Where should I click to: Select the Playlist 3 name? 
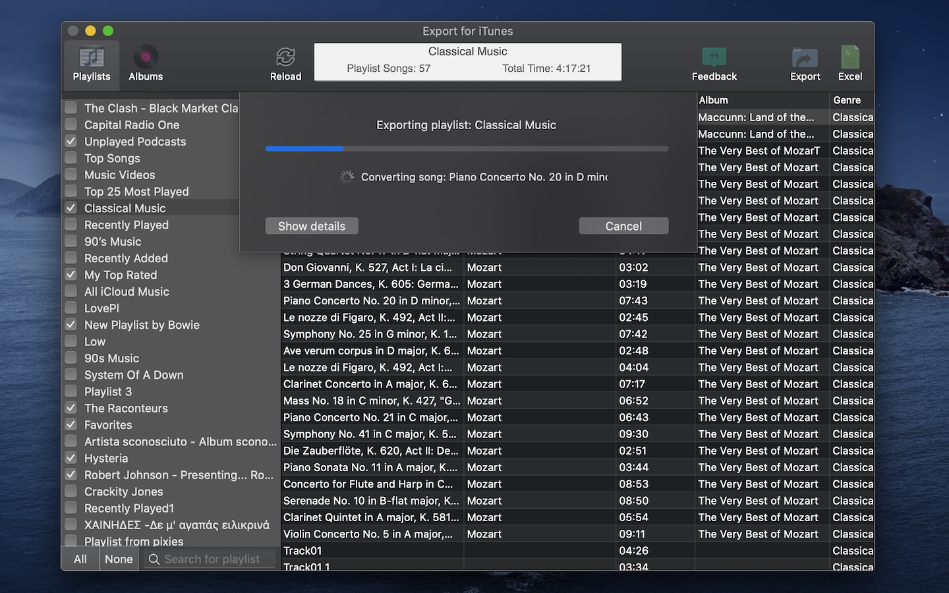pos(108,391)
